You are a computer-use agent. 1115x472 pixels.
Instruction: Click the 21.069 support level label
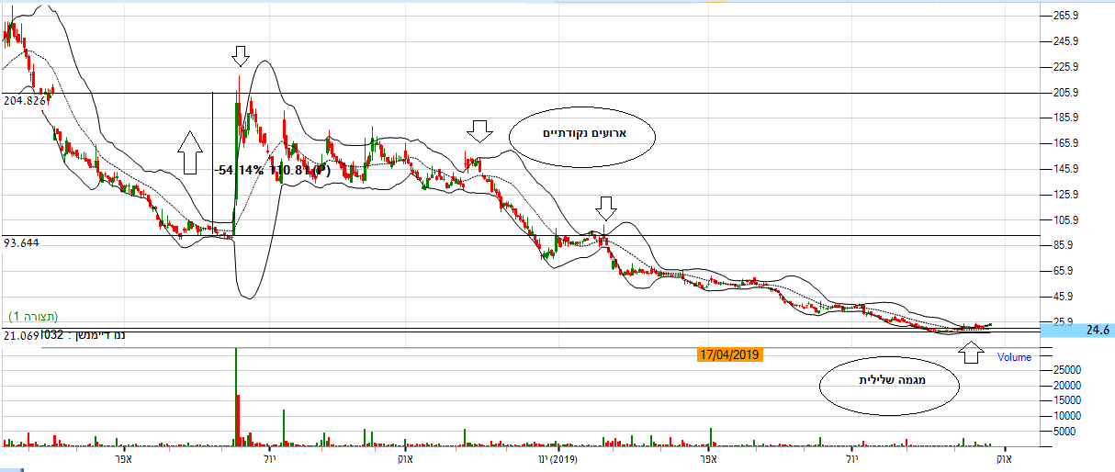[20, 336]
